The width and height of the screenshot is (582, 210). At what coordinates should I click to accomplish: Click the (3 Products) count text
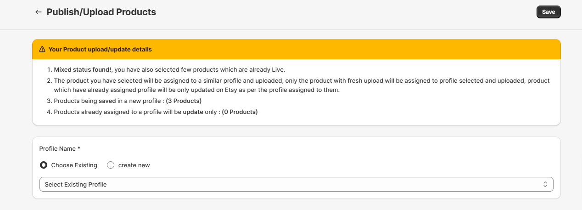(184, 101)
